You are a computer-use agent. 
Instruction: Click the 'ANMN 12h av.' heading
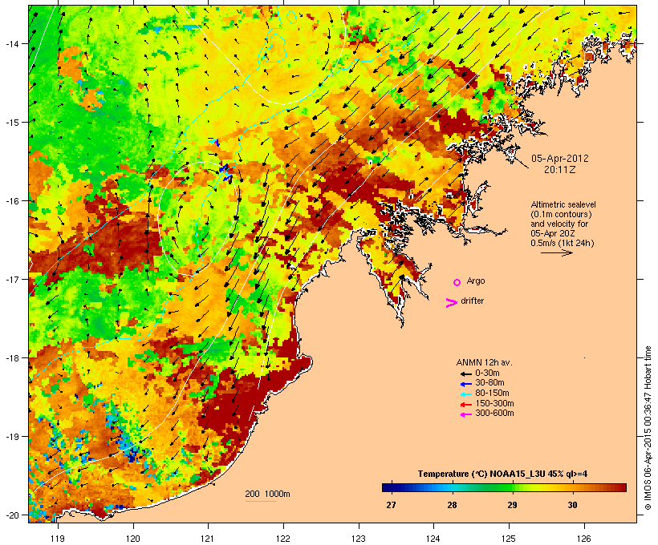point(484,362)
